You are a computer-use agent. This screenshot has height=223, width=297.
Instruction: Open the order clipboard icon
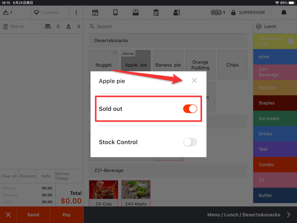[156, 13]
